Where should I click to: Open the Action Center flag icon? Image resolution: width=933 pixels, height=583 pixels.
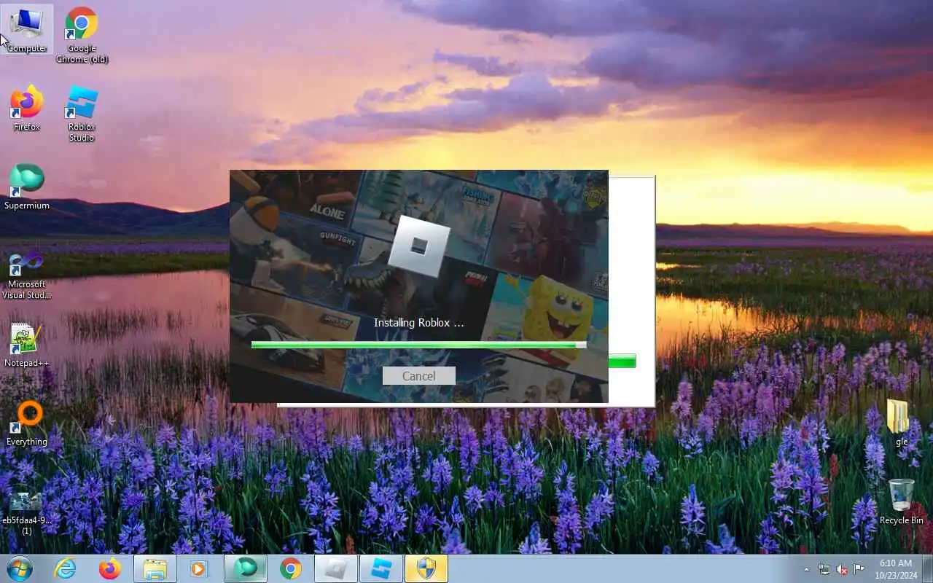(859, 569)
